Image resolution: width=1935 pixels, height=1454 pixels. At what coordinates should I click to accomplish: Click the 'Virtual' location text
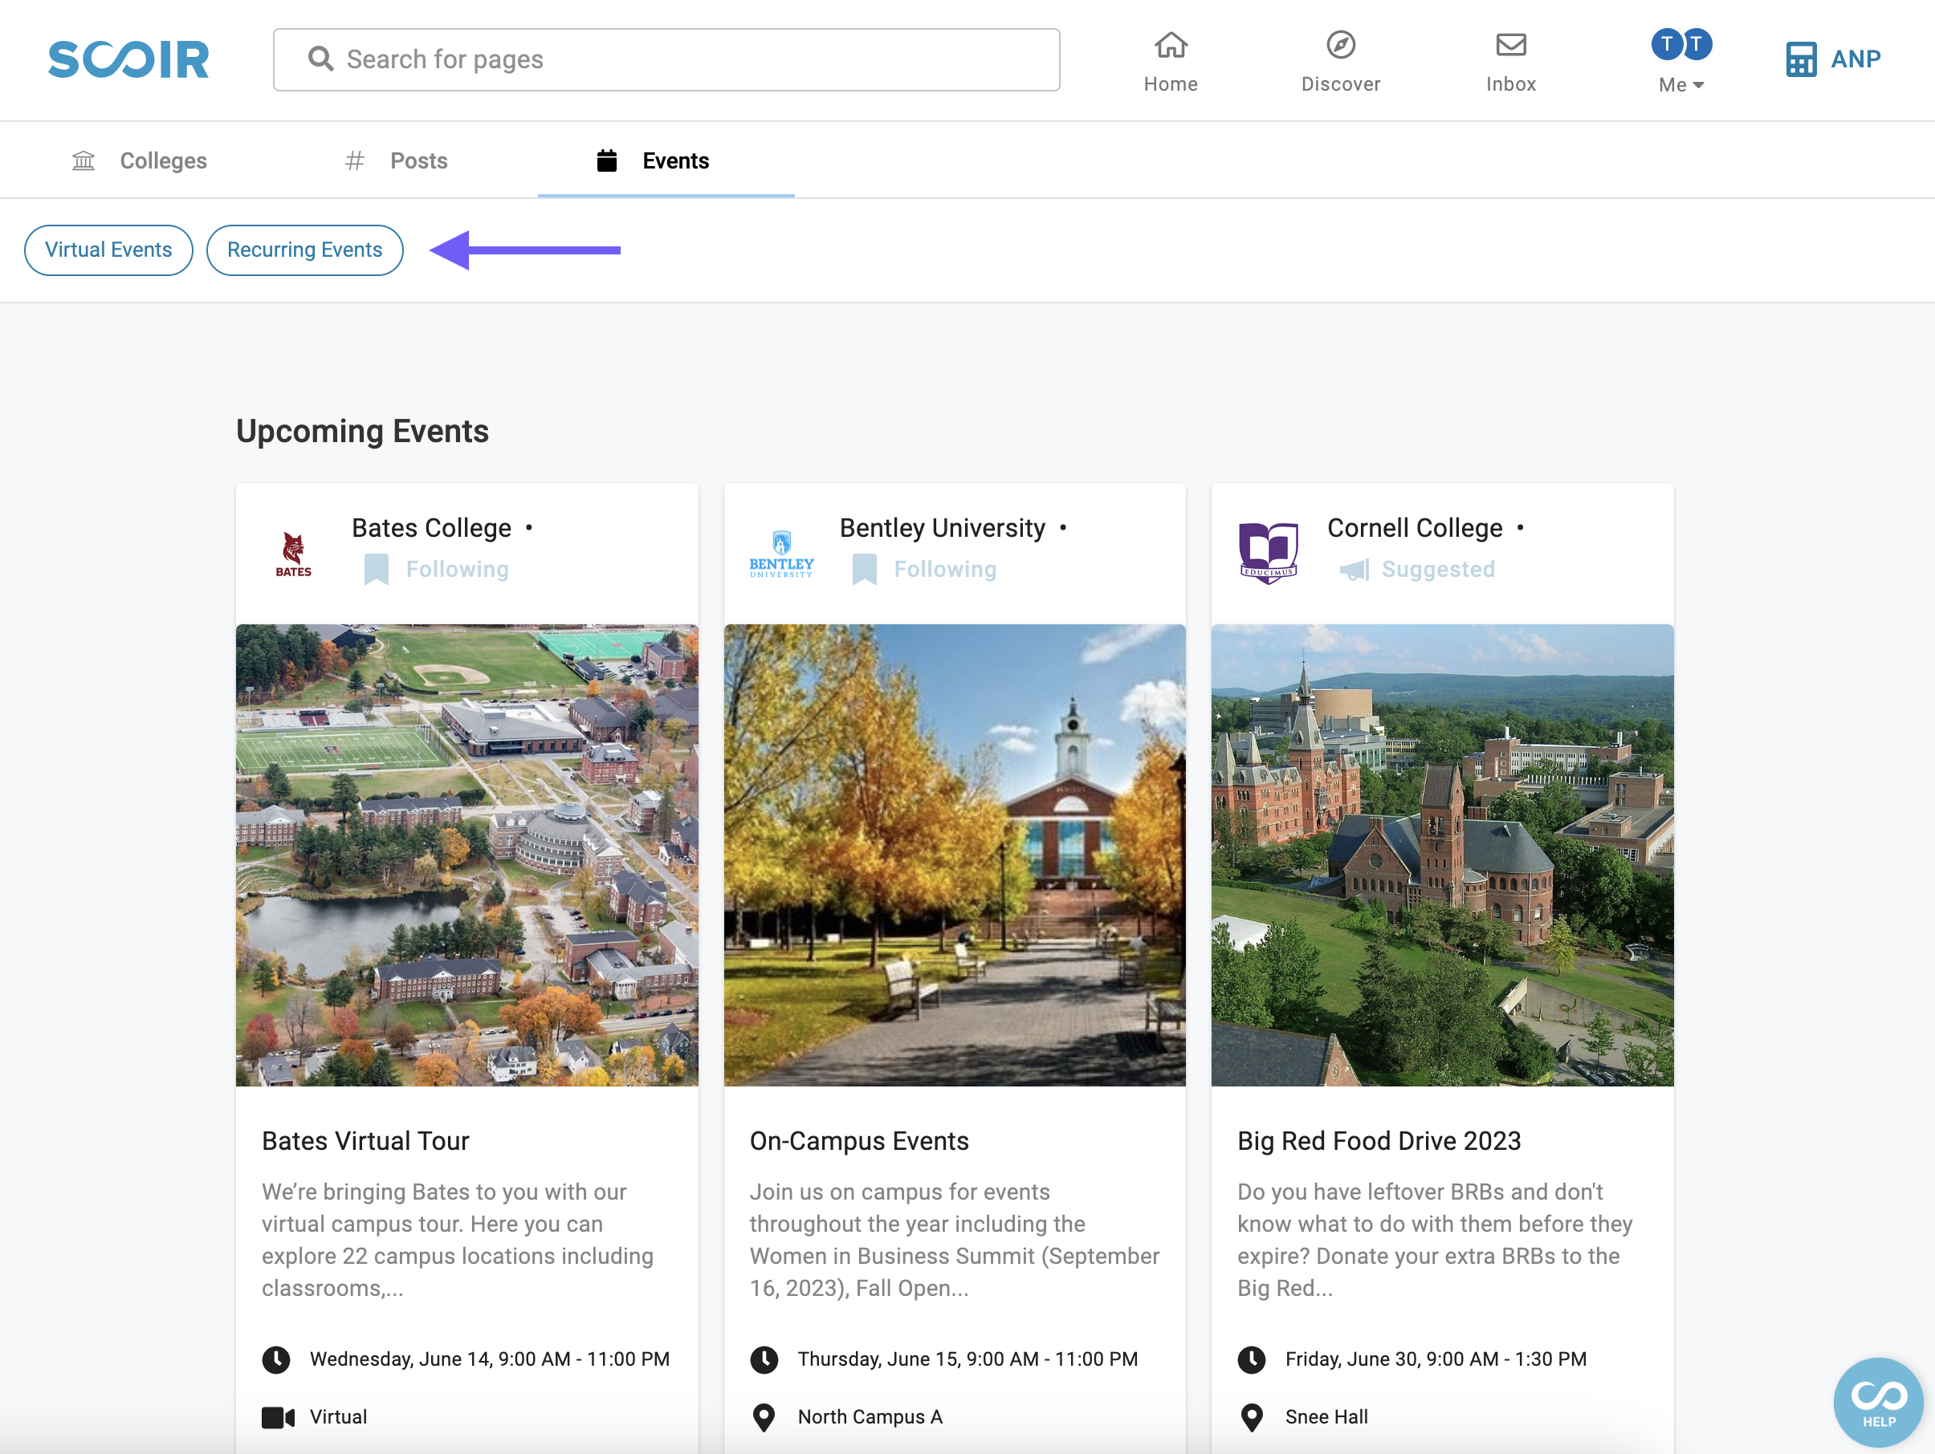(x=338, y=1417)
